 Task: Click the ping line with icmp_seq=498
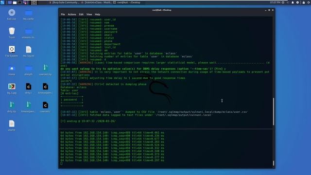(112, 160)
